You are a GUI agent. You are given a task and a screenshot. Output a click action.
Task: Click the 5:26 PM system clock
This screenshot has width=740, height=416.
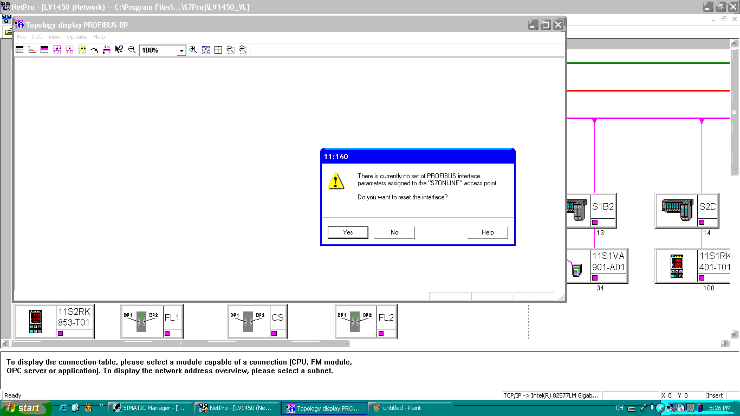click(x=719, y=408)
